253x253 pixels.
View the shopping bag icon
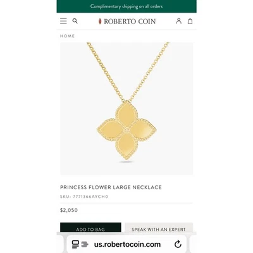(x=190, y=21)
